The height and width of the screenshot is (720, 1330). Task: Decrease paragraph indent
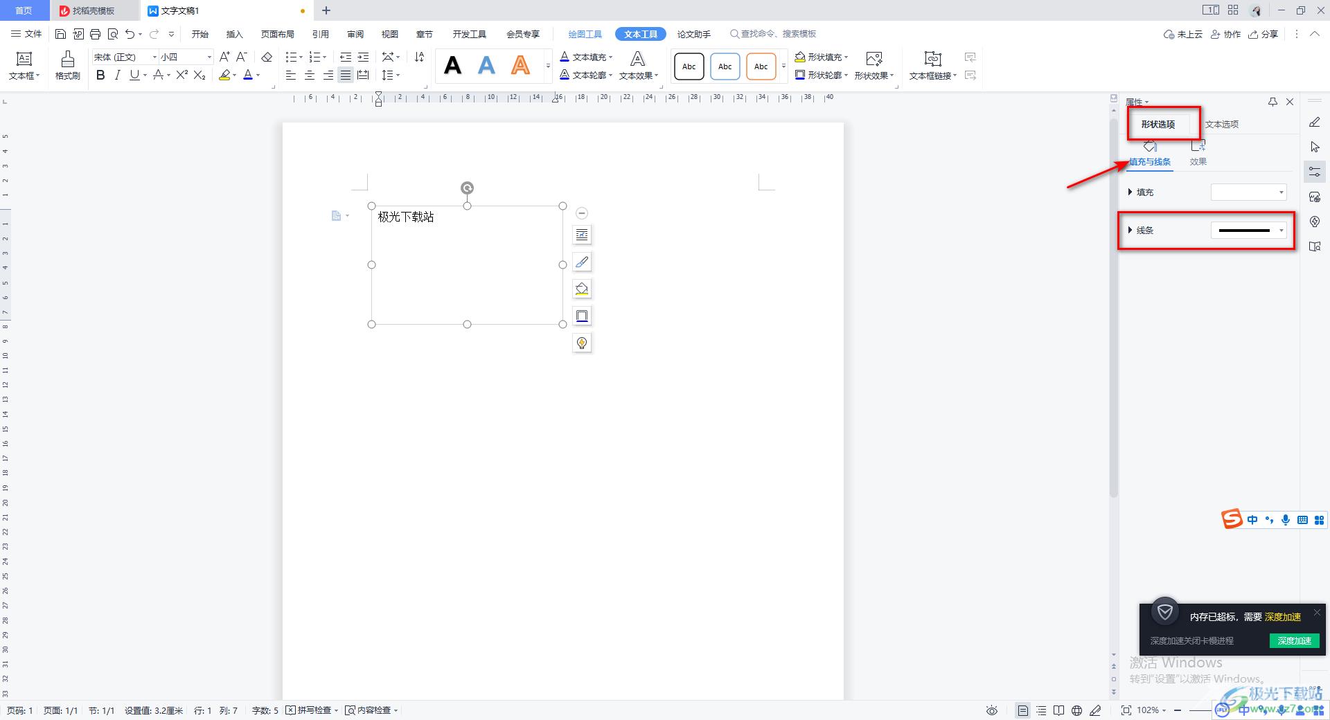point(345,57)
